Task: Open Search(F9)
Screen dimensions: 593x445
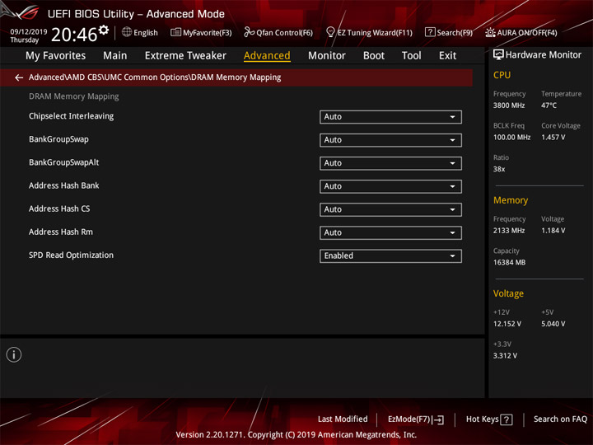Action: pyautogui.click(x=449, y=32)
